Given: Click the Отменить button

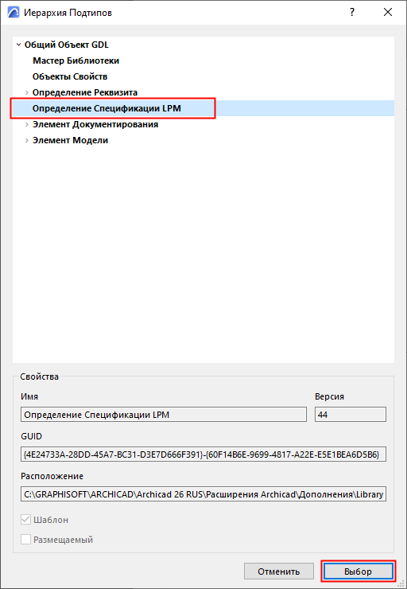Looking at the screenshot, I should 279,571.
